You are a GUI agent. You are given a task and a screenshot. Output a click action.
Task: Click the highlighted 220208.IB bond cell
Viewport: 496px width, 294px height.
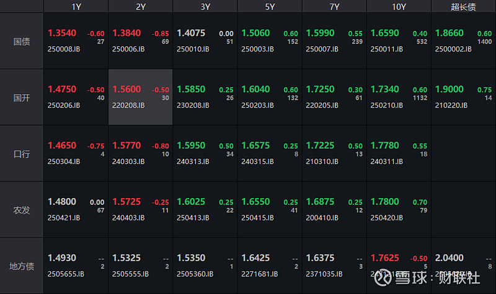pos(140,97)
